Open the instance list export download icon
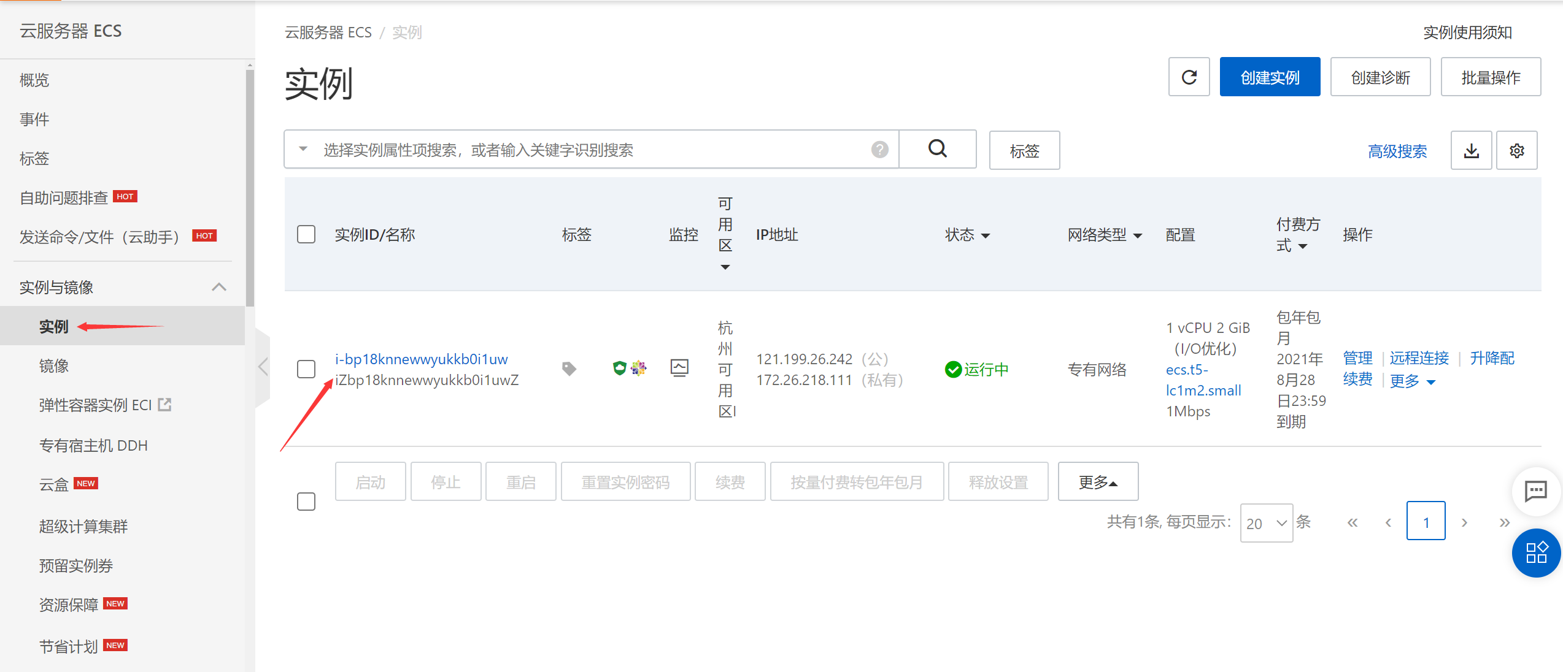This screenshot has height=672, width=1563. 1471,150
